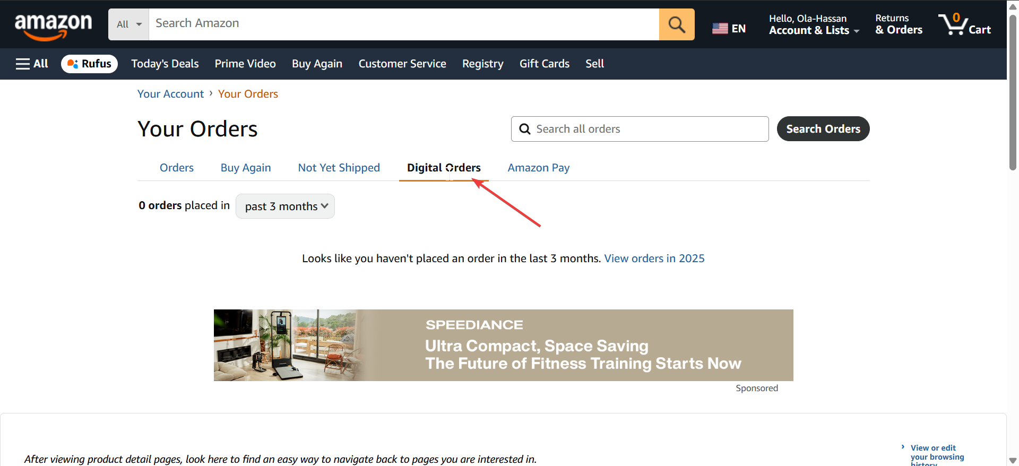
Task: Open the Not Yet Shipped tab
Action: pos(339,168)
